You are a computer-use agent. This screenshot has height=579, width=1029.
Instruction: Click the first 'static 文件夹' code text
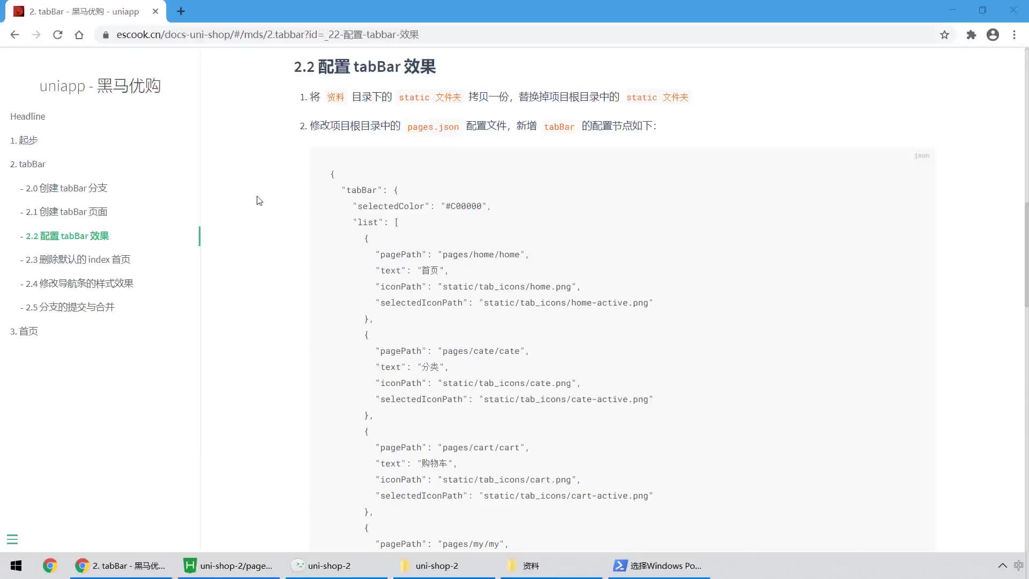coord(430,97)
